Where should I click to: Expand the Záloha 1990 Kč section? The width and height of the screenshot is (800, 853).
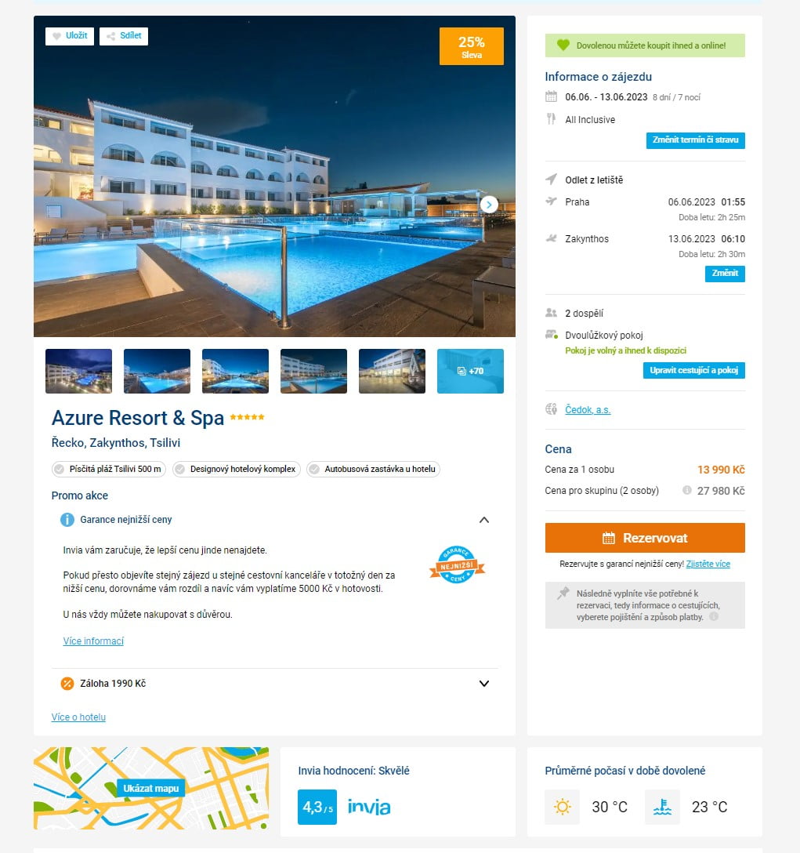point(484,684)
